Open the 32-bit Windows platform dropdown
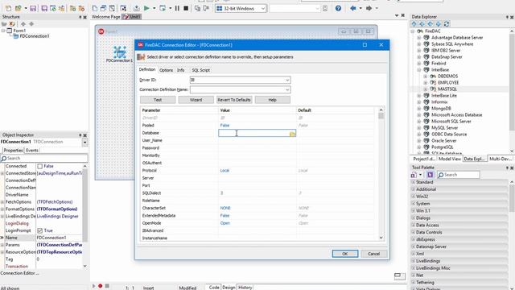515x290 pixels. (263, 9)
